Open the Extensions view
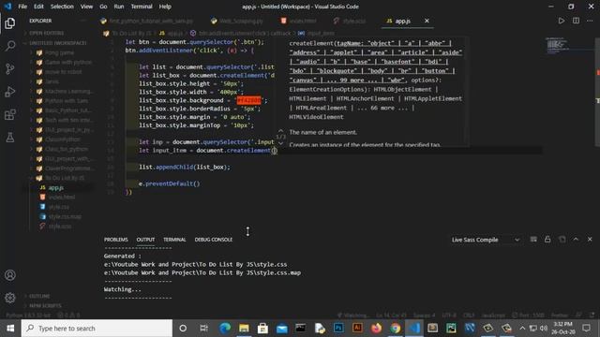This screenshot has height=337, width=600. point(10,114)
